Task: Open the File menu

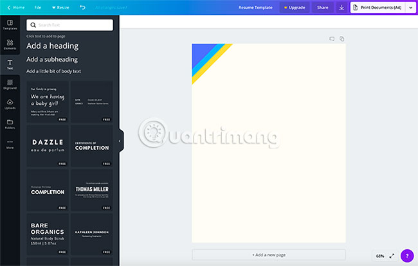Action: [x=38, y=8]
